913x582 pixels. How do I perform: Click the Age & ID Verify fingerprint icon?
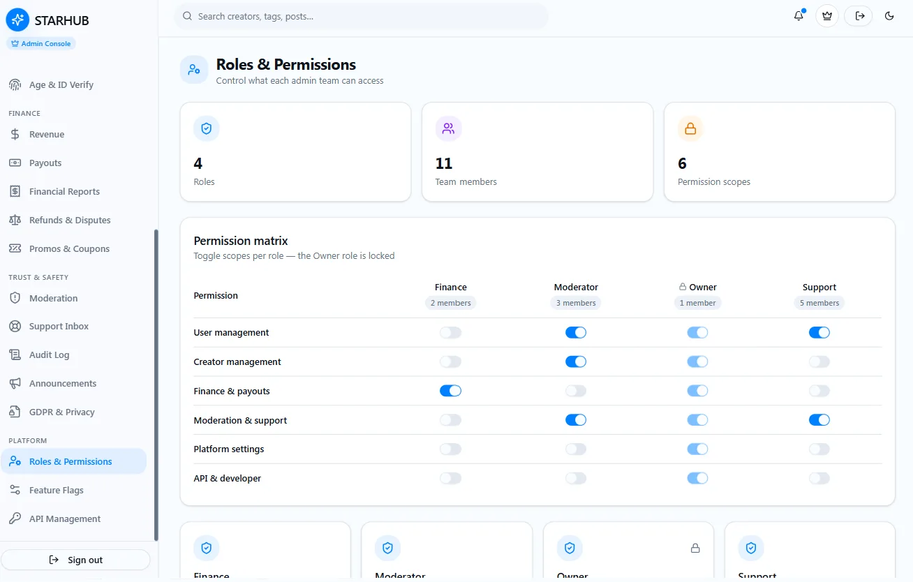point(15,84)
